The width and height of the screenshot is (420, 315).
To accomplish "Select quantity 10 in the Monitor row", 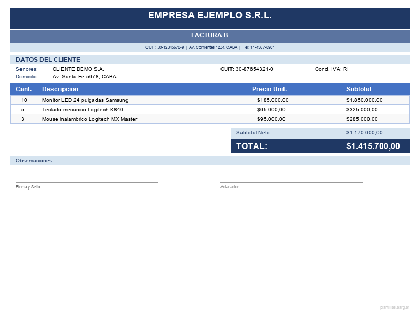I will coord(24,100).
